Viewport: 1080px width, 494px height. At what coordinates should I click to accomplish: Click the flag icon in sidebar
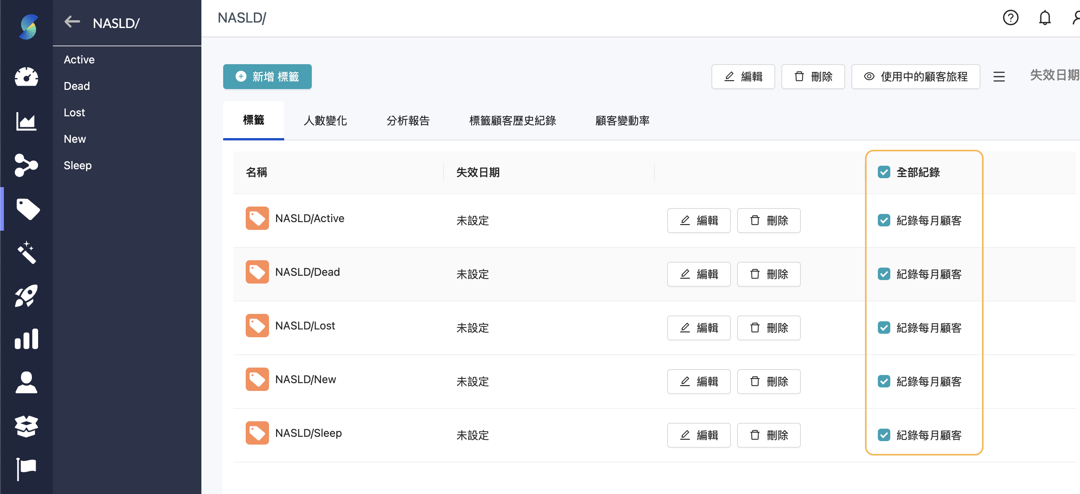click(x=26, y=469)
